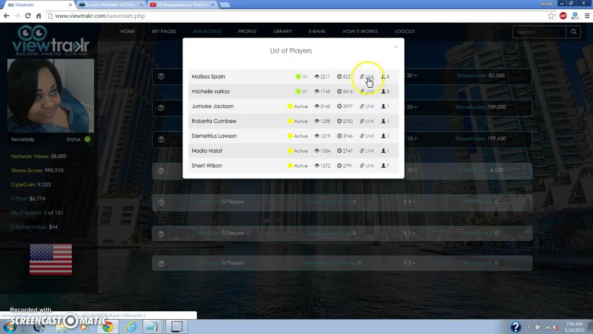Click LOGOUT in navigation bar
The image size is (593, 334).
(405, 32)
